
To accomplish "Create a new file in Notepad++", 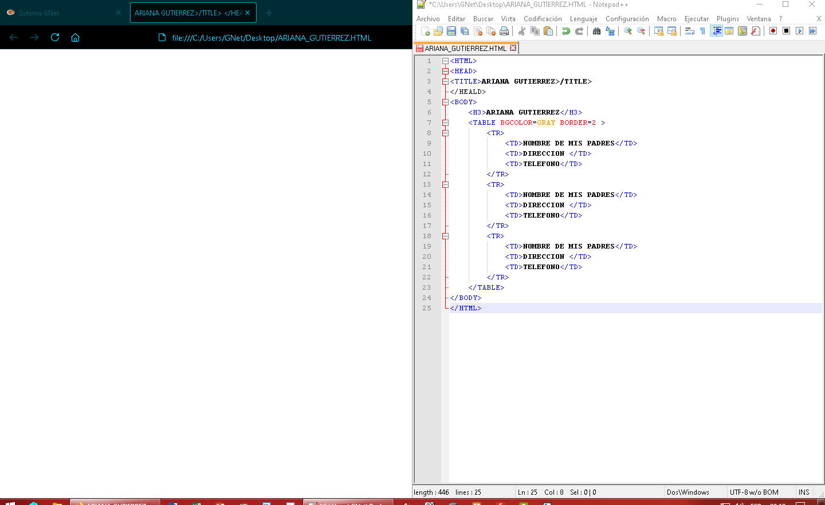I will point(425,31).
